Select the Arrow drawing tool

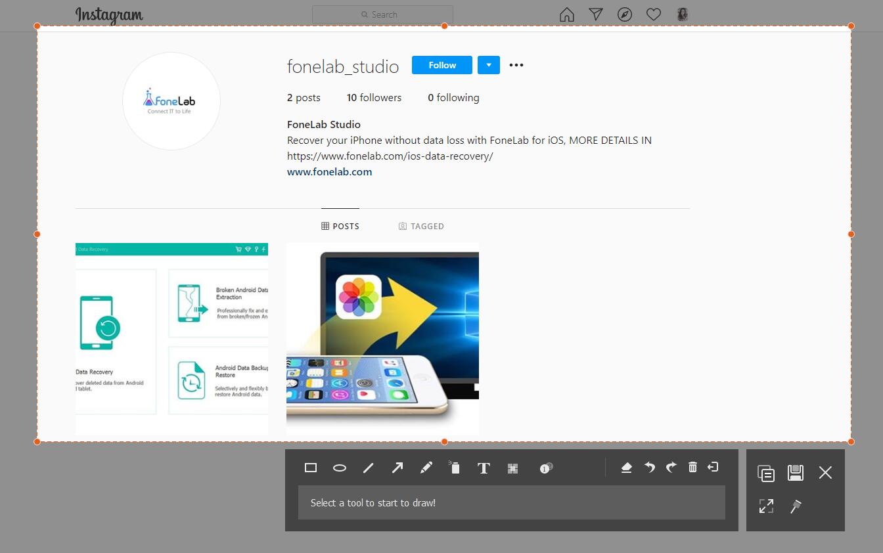397,468
